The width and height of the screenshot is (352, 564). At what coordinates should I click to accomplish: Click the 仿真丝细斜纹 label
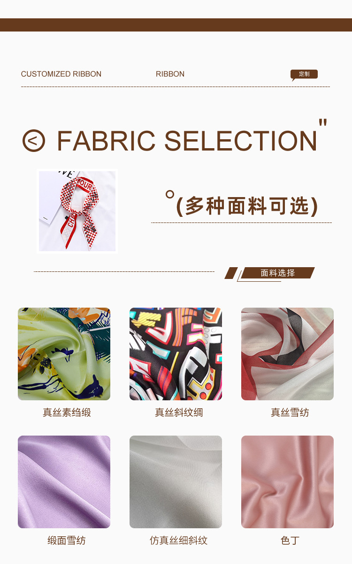point(178,540)
